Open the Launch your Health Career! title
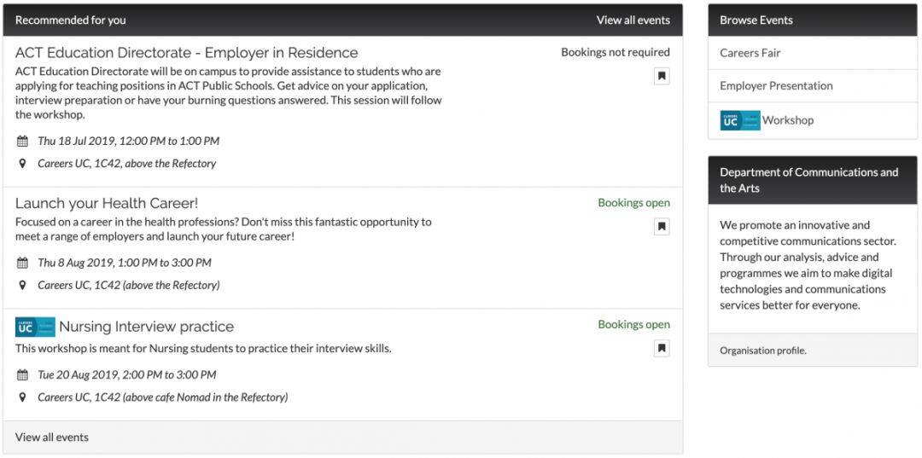This screenshot has width=922, height=458. coord(107,203)
